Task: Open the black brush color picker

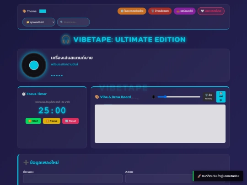Action: tap(153, 97)
